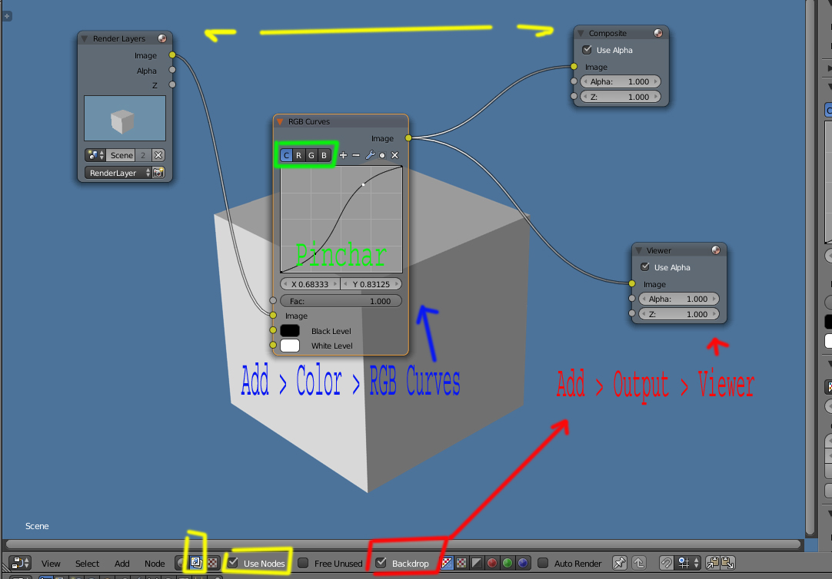Screen dimensions: 832x579
Task: Toggle node snapping magnet icon
Action: coord(667,563)
